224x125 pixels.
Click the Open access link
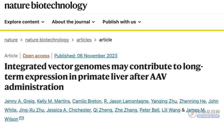pyautogui.click(x=36, y=56)
